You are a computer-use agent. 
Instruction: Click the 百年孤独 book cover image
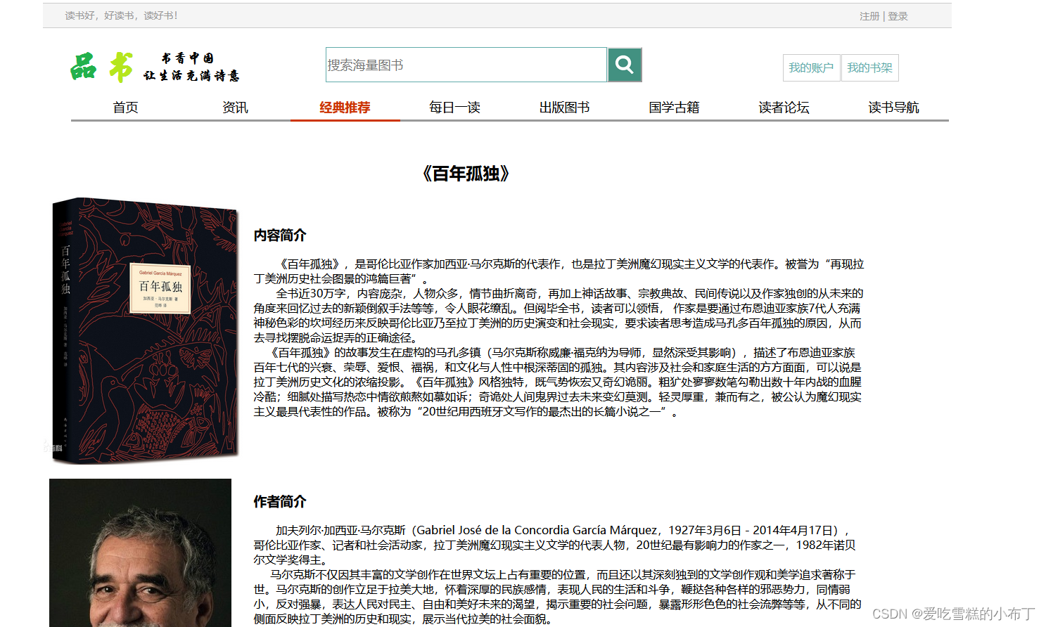(x=144, y=330)
